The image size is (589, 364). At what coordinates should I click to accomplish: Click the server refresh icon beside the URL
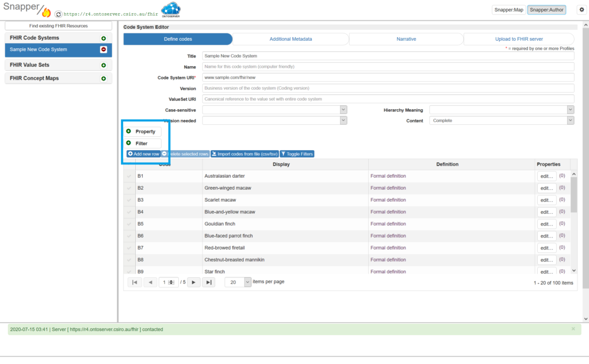[58, 14]
